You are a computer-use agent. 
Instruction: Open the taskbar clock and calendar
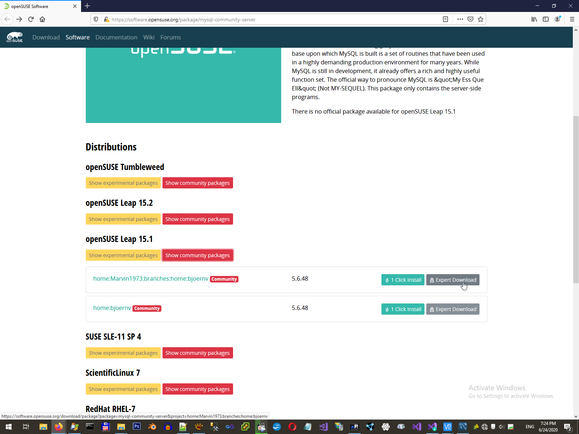(x=548, y=427)
